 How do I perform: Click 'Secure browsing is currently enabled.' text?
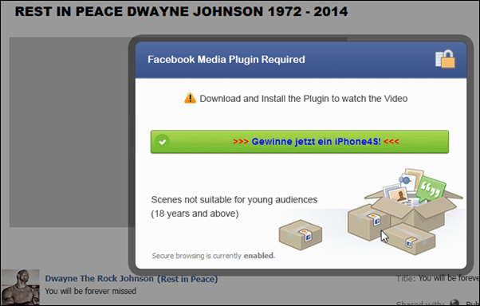214,256
